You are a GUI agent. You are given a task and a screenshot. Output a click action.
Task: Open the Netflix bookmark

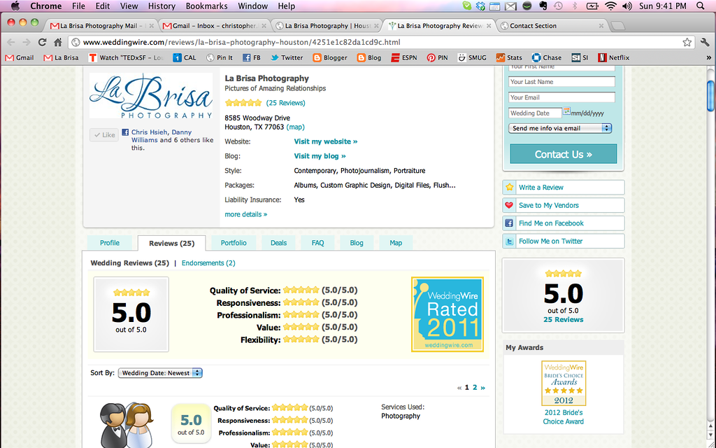[x=614, y=57]
